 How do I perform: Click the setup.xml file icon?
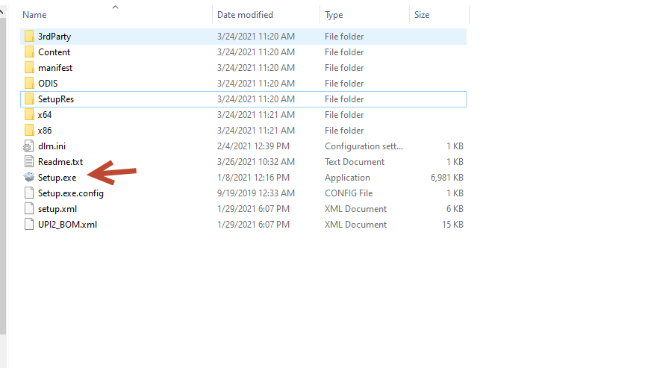click(29, 208)
